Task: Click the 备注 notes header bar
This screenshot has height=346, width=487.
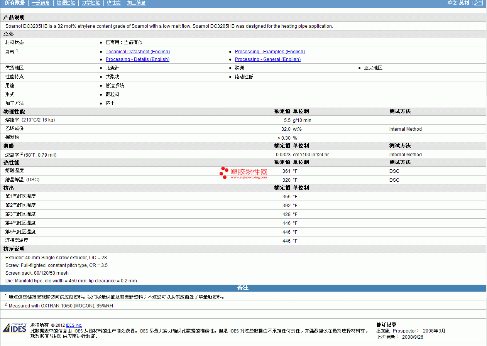Action: coord(243,288)
